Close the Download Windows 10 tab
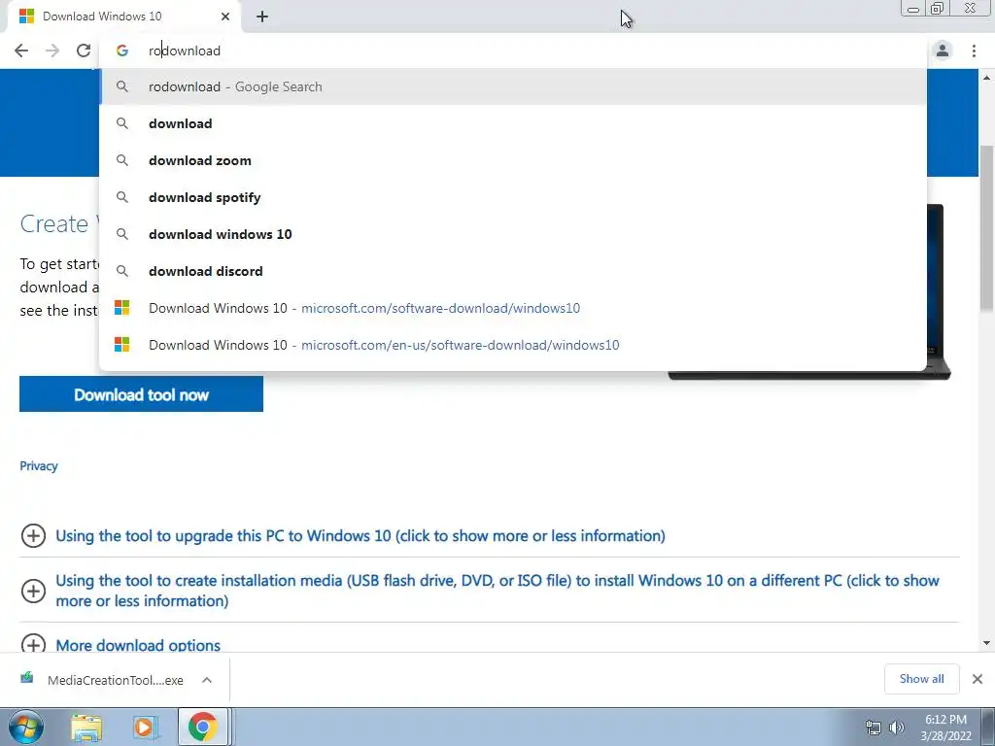 point(225,17)
